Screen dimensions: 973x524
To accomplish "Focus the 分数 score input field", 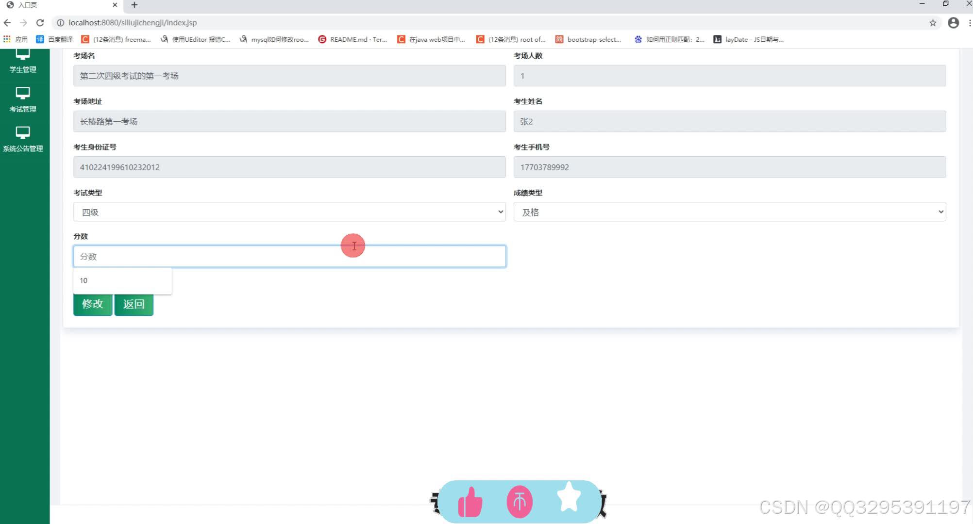I will (x=289, y=256).
